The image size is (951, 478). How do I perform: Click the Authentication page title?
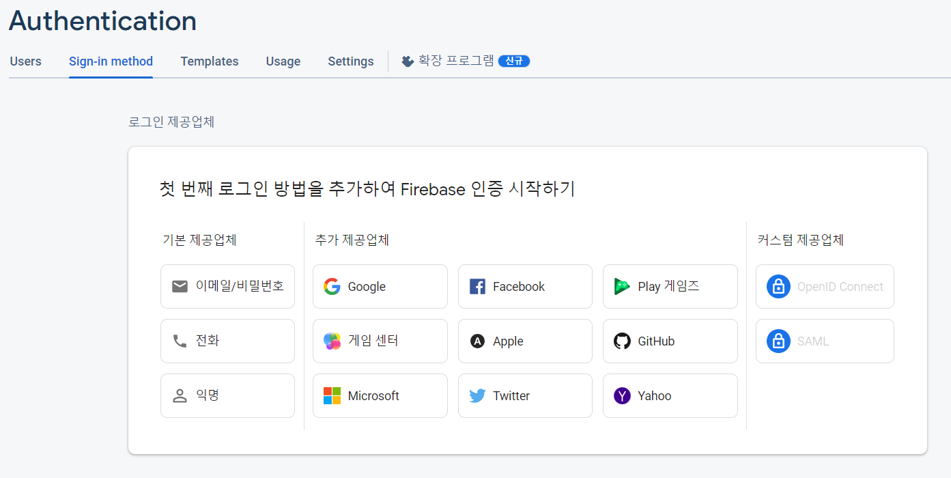coord(102,21)
